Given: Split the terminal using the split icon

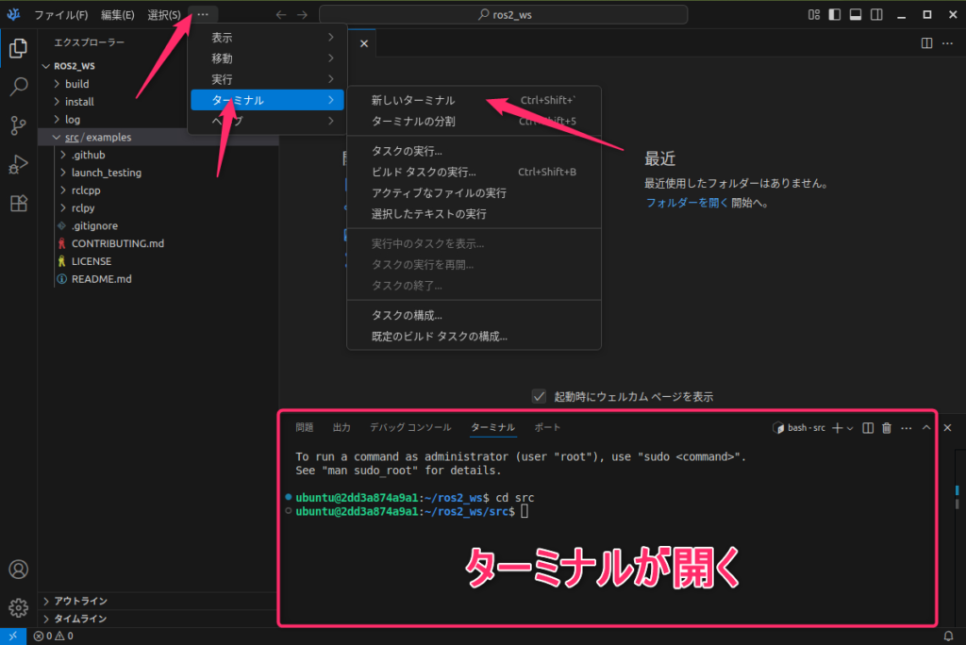Looking at the screenshot, I should tap(869, 428).
